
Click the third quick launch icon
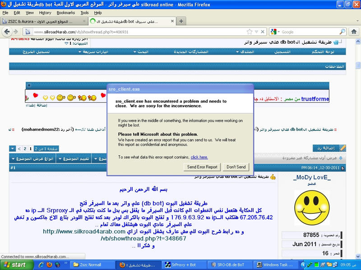point(57,265)
